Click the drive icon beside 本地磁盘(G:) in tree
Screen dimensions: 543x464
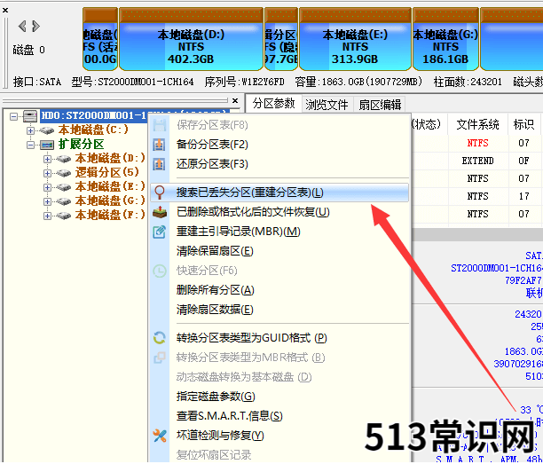pos(64,201)
